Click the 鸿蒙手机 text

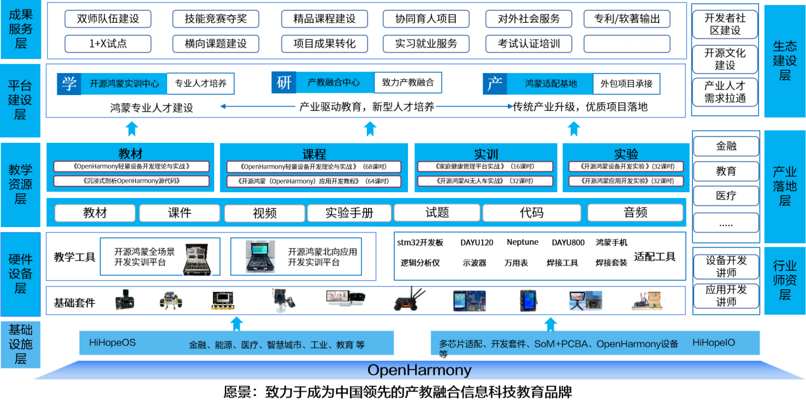[611, 242]
